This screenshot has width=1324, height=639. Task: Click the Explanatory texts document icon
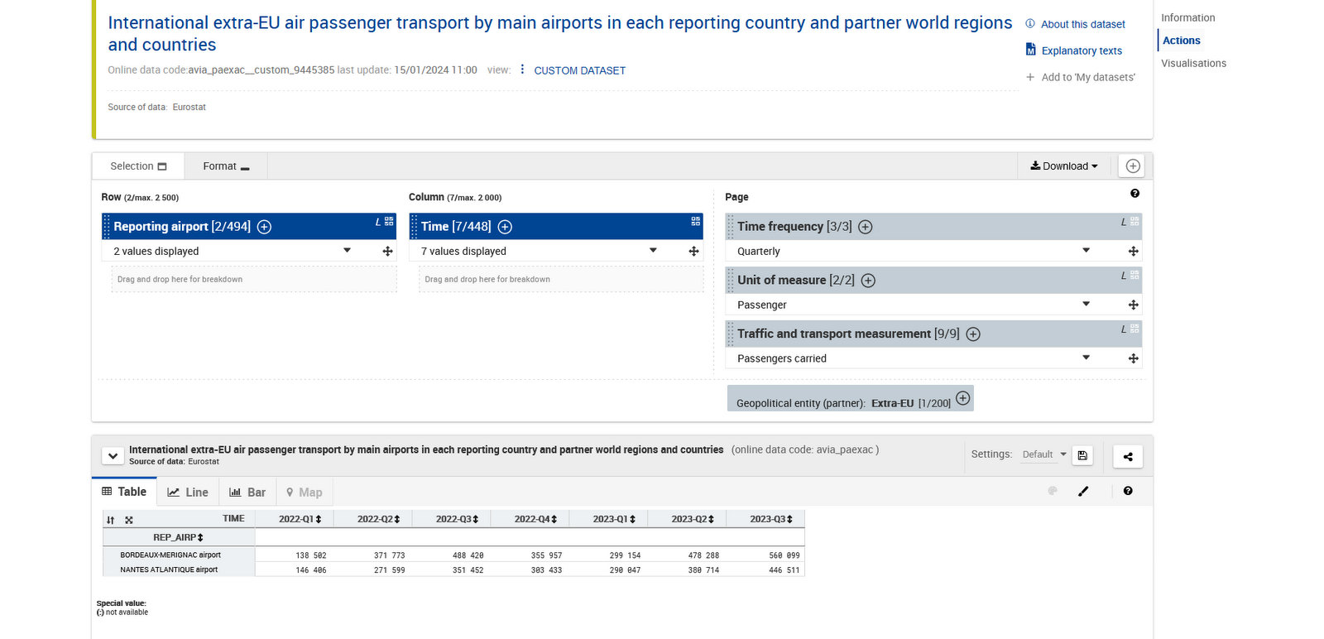pyautogui.click(x=1031, y=50)
